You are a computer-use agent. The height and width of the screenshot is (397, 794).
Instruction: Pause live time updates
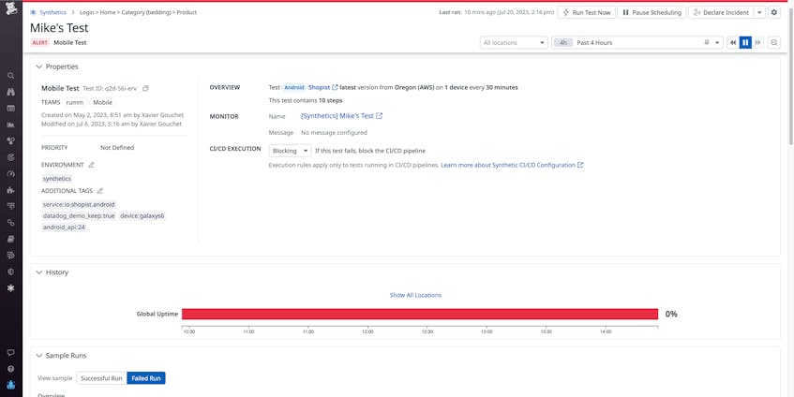tap(745, 43)
